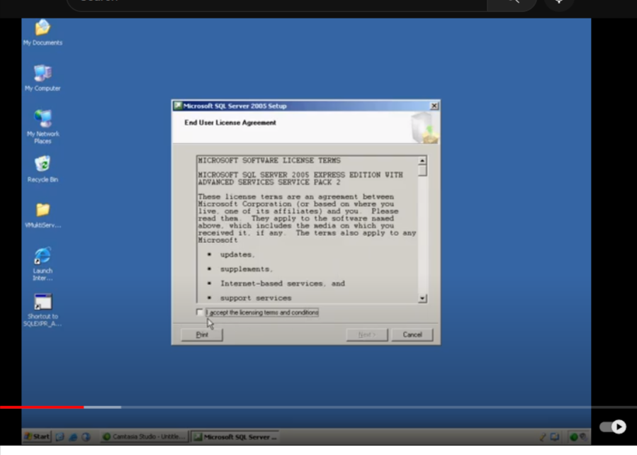637x455 pixels.
Task: Click the license scrollbar thumb
Action: click(422, 171)
